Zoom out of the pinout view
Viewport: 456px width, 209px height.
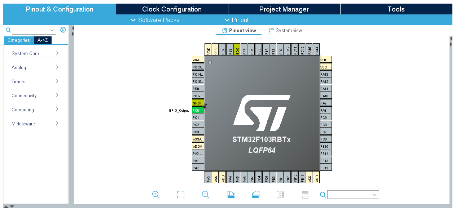205,195
